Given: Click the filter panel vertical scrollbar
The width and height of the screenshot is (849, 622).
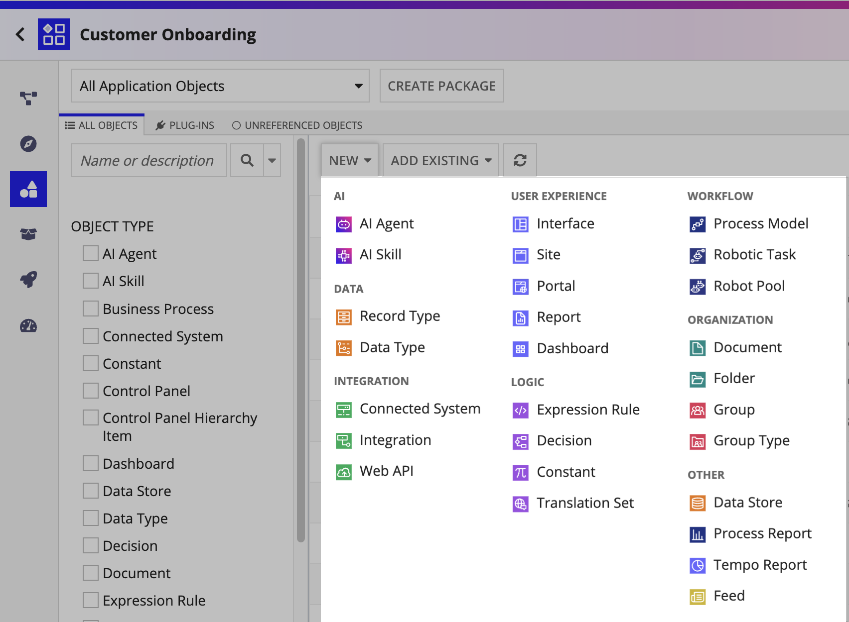Looking at the screenshot, I should (301, 341).
